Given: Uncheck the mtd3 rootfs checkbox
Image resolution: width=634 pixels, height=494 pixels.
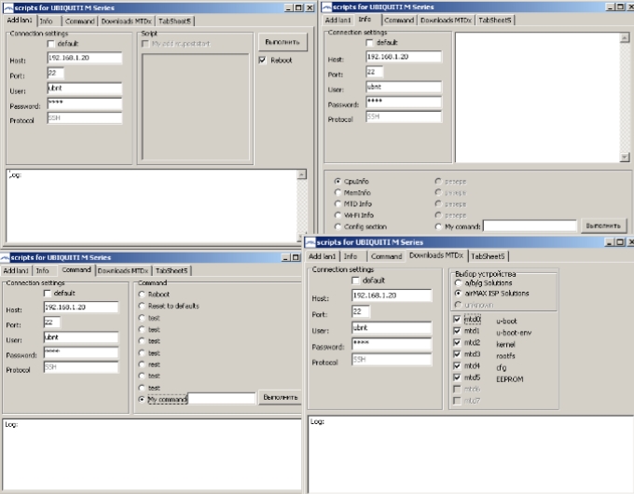Looking at the screenshot, I should point(457,354).
